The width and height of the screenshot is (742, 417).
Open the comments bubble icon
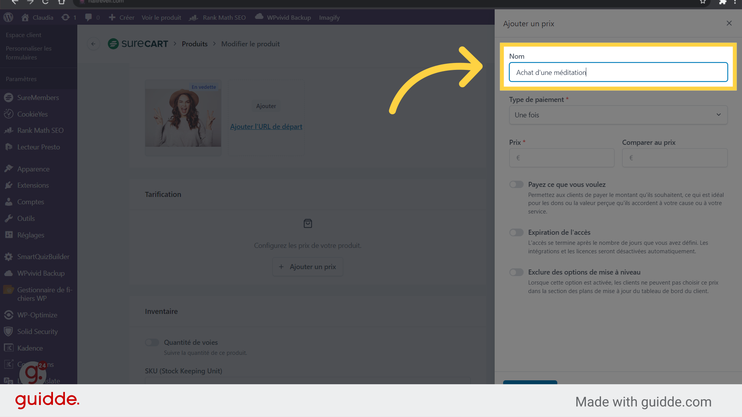coord(88,17)
